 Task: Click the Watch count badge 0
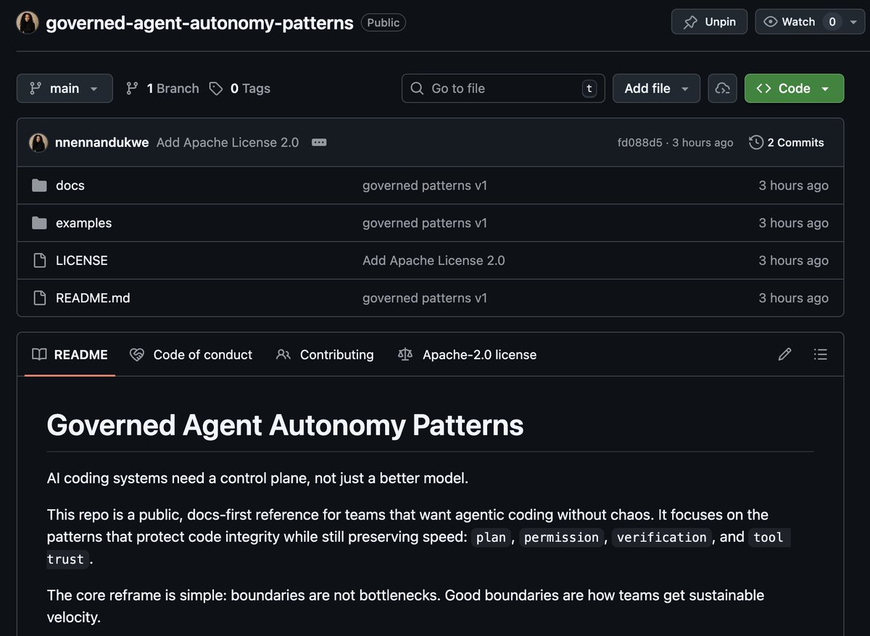coord(832,22)
